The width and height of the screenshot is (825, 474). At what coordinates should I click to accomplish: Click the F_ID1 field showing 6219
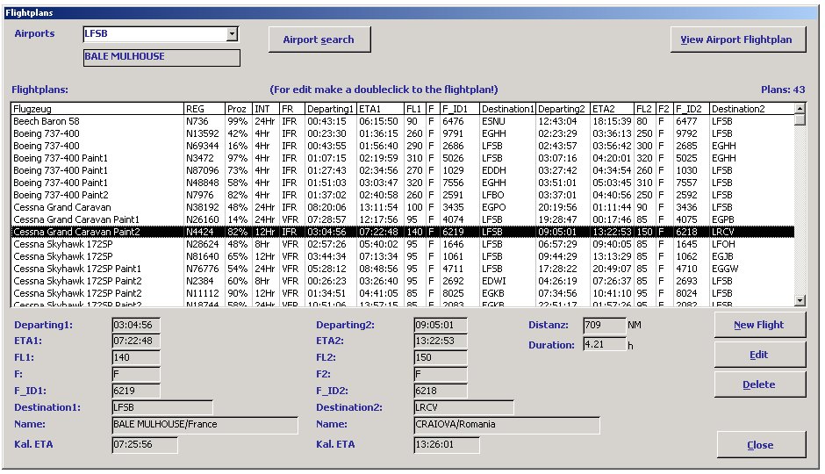pyautogui.click(x=136, y=391)
